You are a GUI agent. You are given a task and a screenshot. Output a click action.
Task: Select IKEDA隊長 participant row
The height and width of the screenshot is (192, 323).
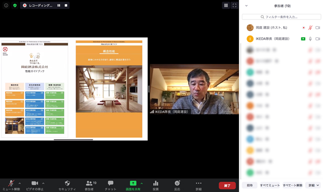point(281,39)
